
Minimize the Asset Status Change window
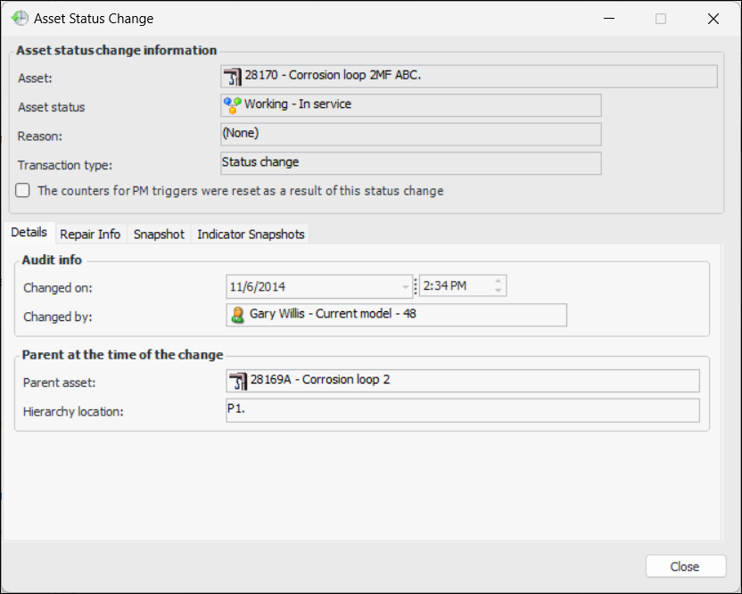click(x=608, y=19)
